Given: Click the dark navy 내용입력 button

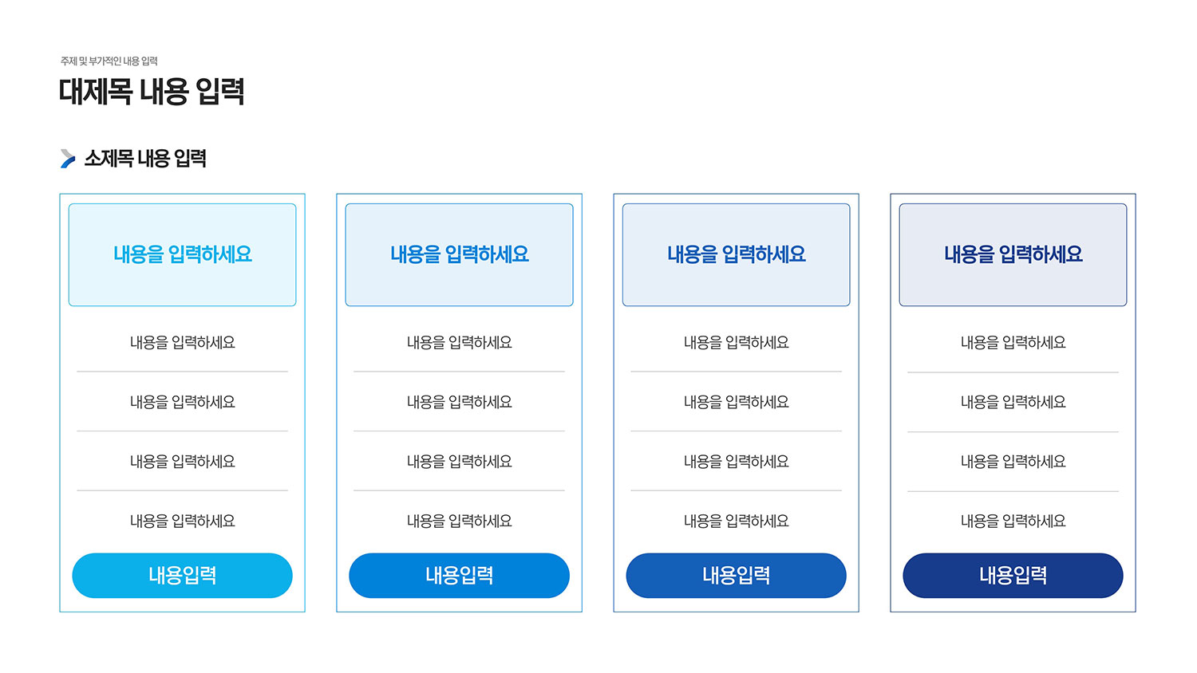Looking at the screenshot, I should click(1013, 576).
